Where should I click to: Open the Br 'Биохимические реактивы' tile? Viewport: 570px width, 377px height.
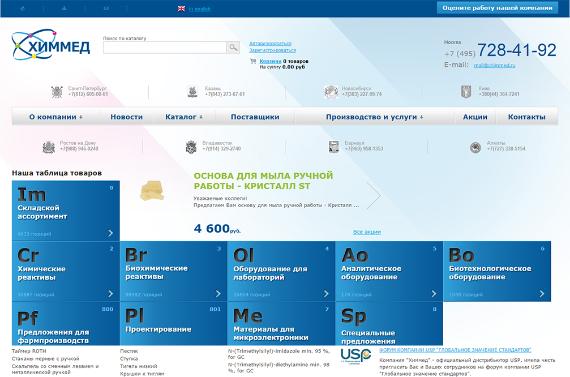click(174, 271)
